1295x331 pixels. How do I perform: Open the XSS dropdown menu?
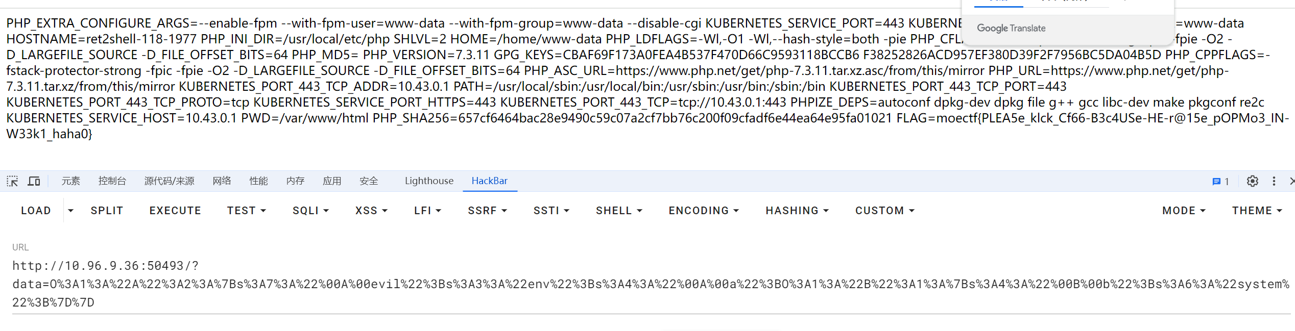coord(371,211)
